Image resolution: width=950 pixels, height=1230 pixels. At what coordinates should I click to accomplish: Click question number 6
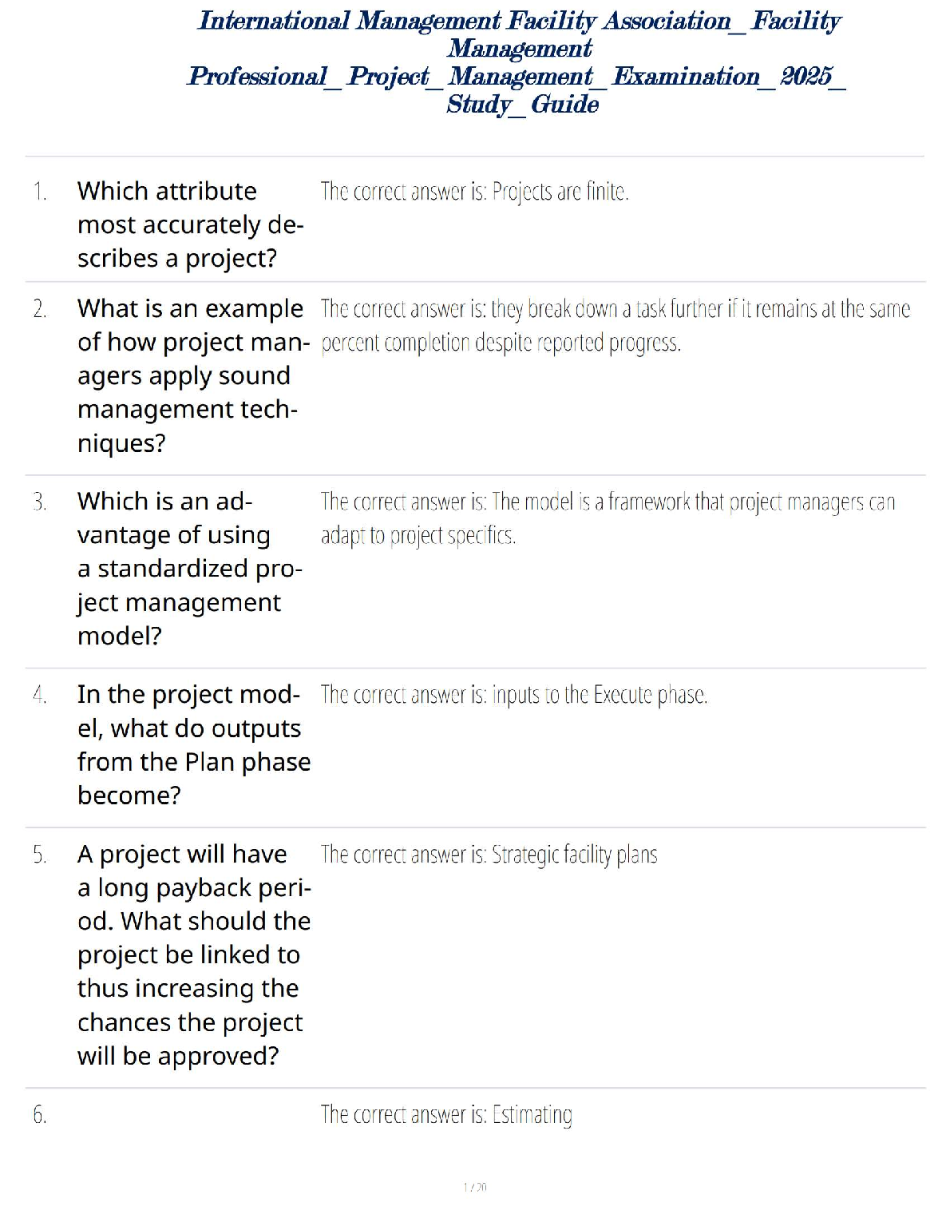(x=40, y=1115)
